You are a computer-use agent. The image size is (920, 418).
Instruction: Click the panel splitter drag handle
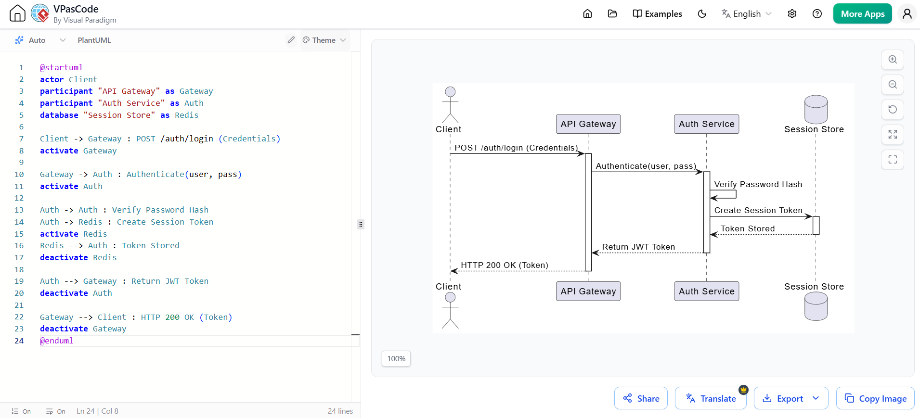(x=361, y=224)
